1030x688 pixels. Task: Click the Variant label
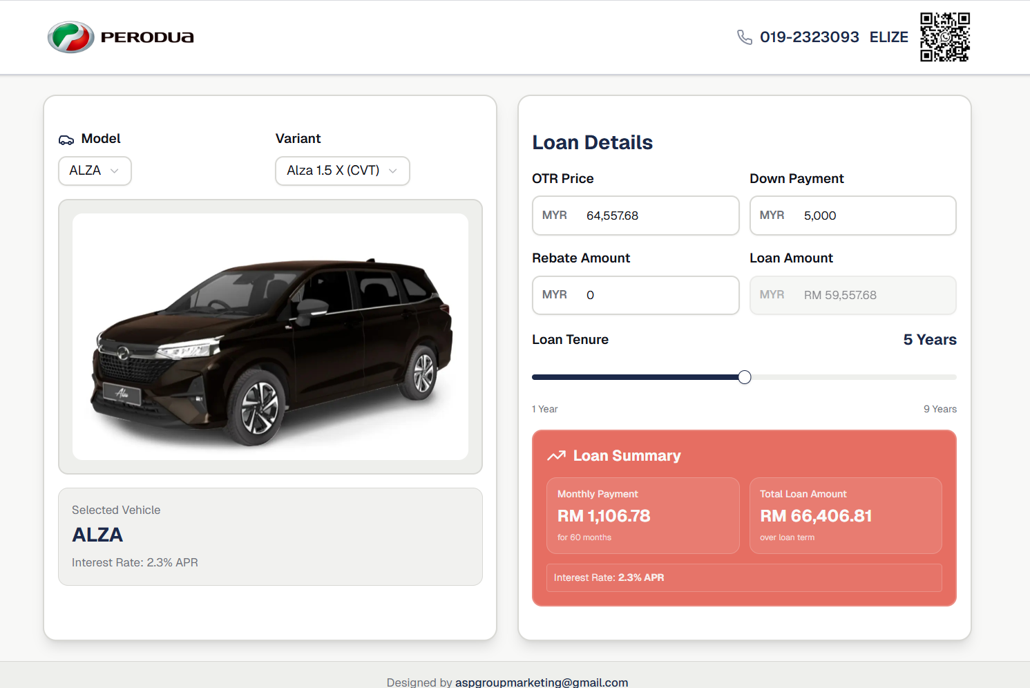298,139
